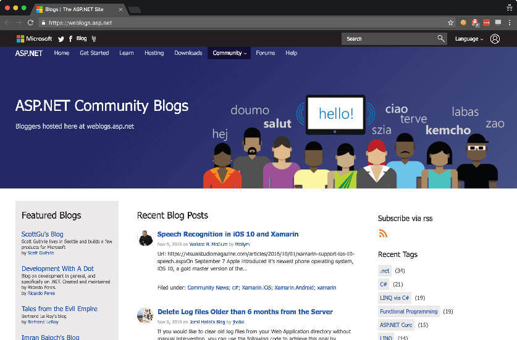
Task: Open the Get Started menu item
Action: coord(95,53)
